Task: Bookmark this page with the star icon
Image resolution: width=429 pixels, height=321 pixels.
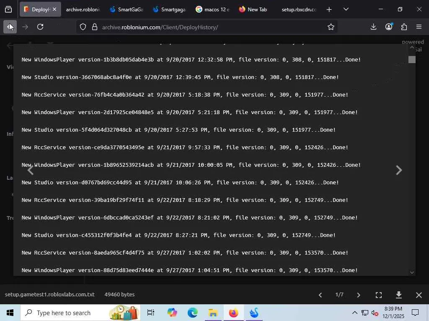Action: [331, 27]
